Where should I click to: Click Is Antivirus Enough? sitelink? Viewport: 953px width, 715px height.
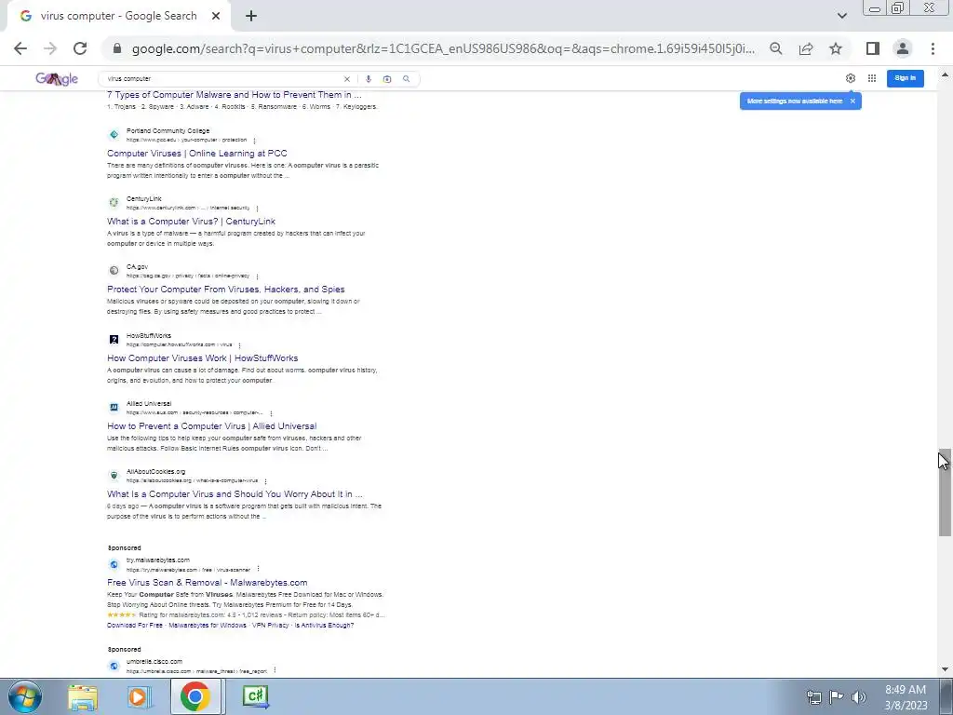coord(324,625)
